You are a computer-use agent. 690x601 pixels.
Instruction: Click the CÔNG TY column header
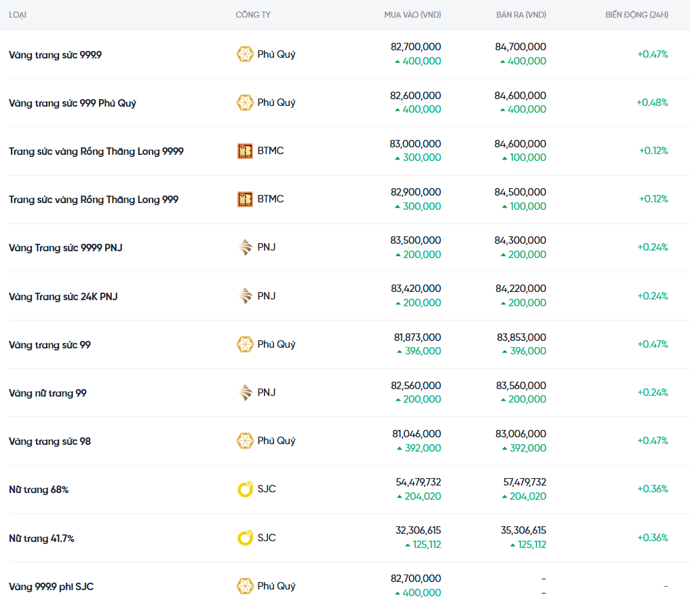pyautogui.click(x=253, y=15)
